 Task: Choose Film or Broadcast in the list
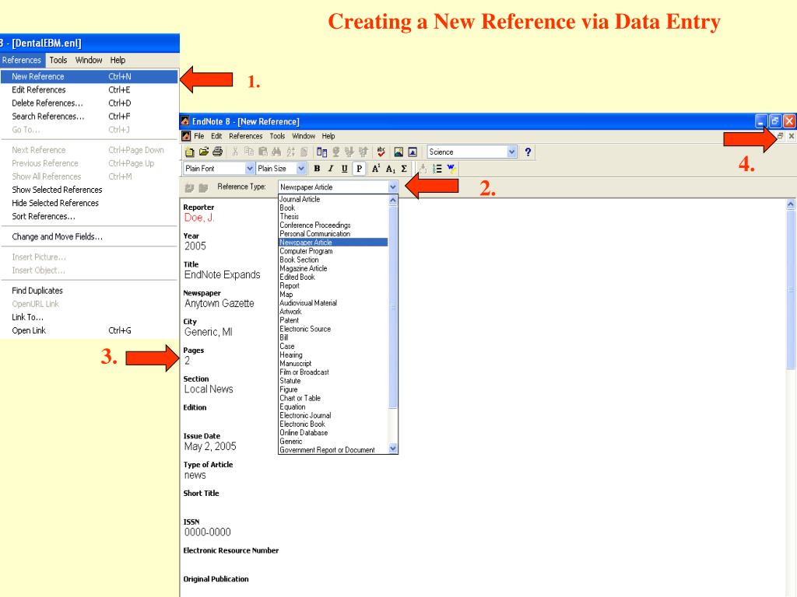tap(304, 372)
